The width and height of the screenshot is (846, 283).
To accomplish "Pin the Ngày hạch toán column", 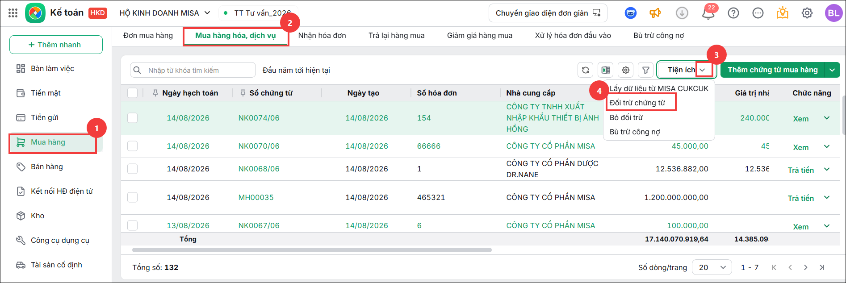I will tap(155, 93).
